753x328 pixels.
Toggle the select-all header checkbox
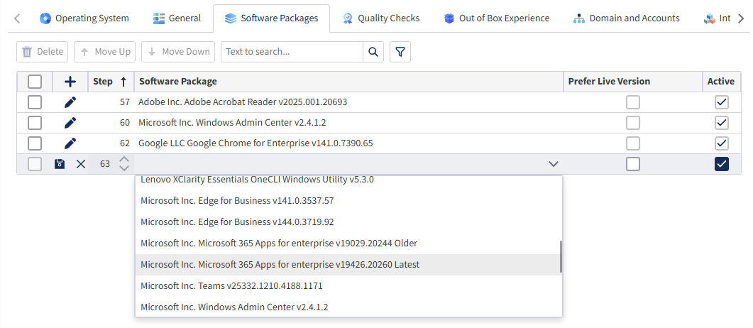coord(35,82)
